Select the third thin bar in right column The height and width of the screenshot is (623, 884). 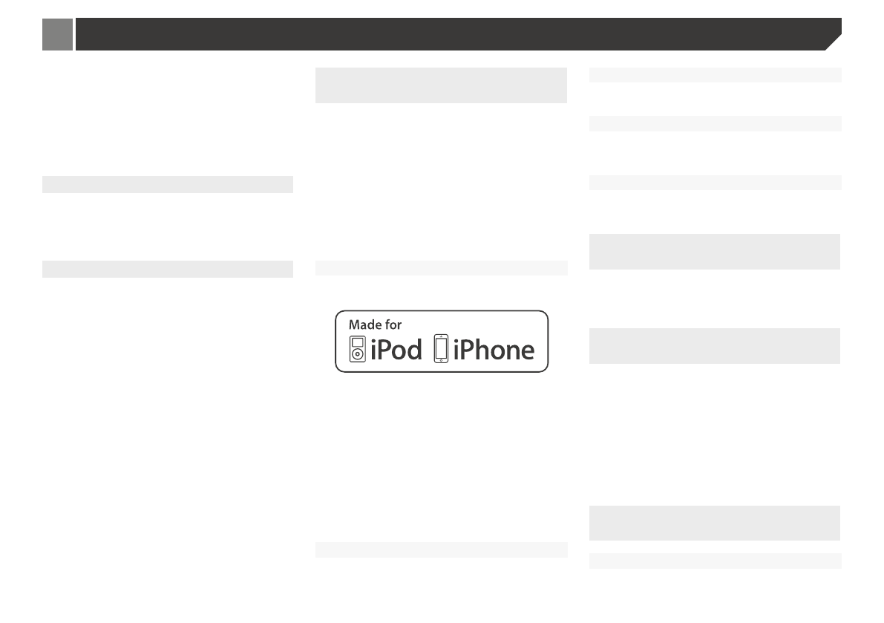click(x=715, y=183)
